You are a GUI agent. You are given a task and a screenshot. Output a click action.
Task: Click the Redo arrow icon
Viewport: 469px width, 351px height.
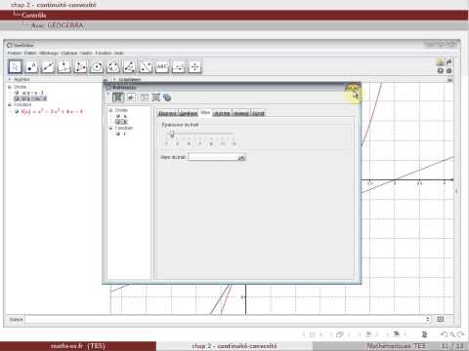[x=449, y=62]
